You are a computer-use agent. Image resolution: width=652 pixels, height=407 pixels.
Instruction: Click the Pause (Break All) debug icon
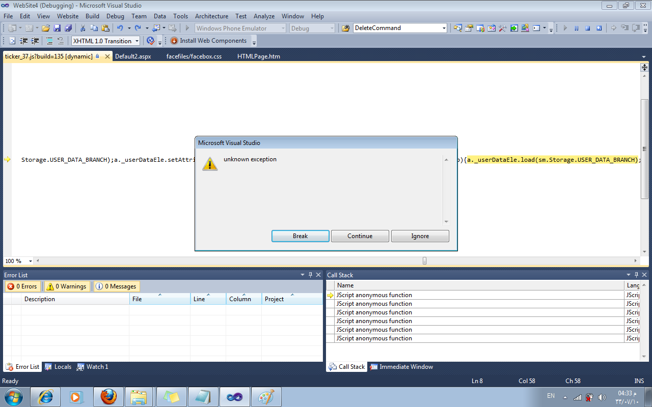tap(577, 28)
